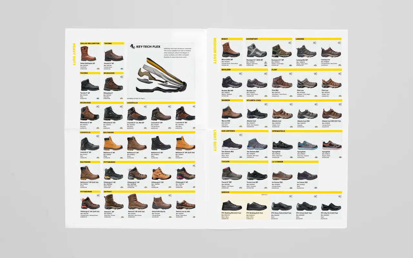The width and height of the screenshot is (413, 258).
Task: Click the "MEDIUM DUTY" vertical section label
Action: (215, 51)
